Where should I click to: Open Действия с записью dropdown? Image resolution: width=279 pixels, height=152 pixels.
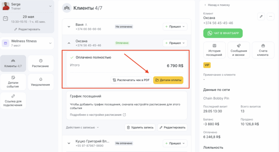point(82,127)
